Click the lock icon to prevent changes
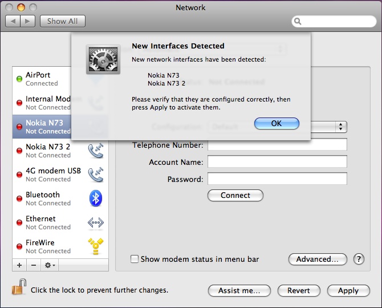382x308 pixels. [19, 287]
